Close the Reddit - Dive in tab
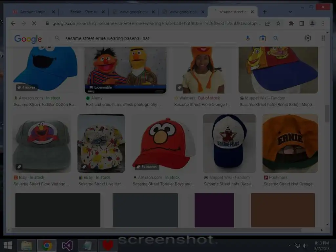Image resolution: width=336 pixels, height=252 pixels. pos(103,12)
